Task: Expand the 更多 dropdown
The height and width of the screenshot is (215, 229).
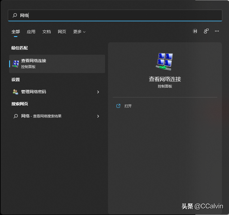Action: 79,32
